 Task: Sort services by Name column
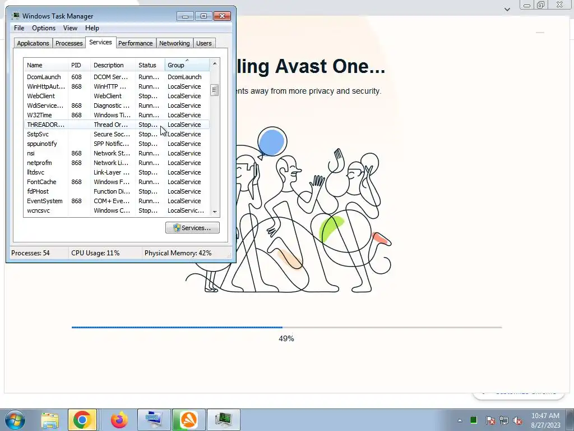[x=46, y=65]
